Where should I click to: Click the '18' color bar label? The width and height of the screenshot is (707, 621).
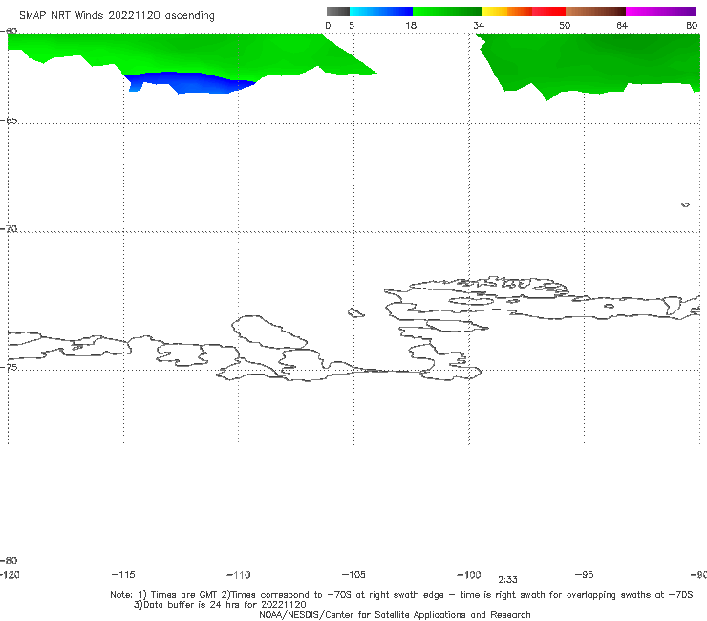click(x=411, y=25)
